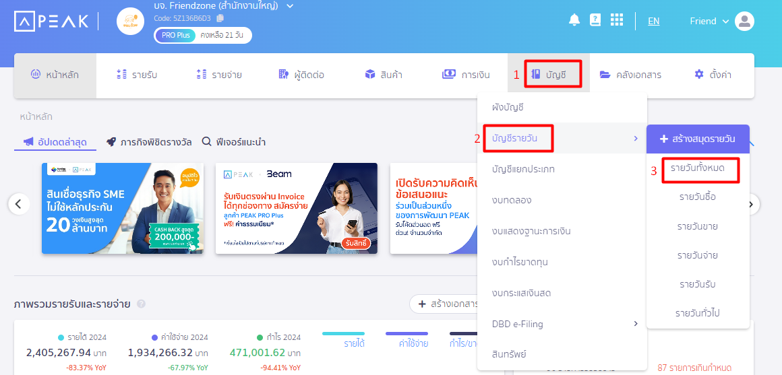Open the feedback survey banner
Image resolution: width=782 pixels, height=375 pixels.
click(x=433, y=208)
